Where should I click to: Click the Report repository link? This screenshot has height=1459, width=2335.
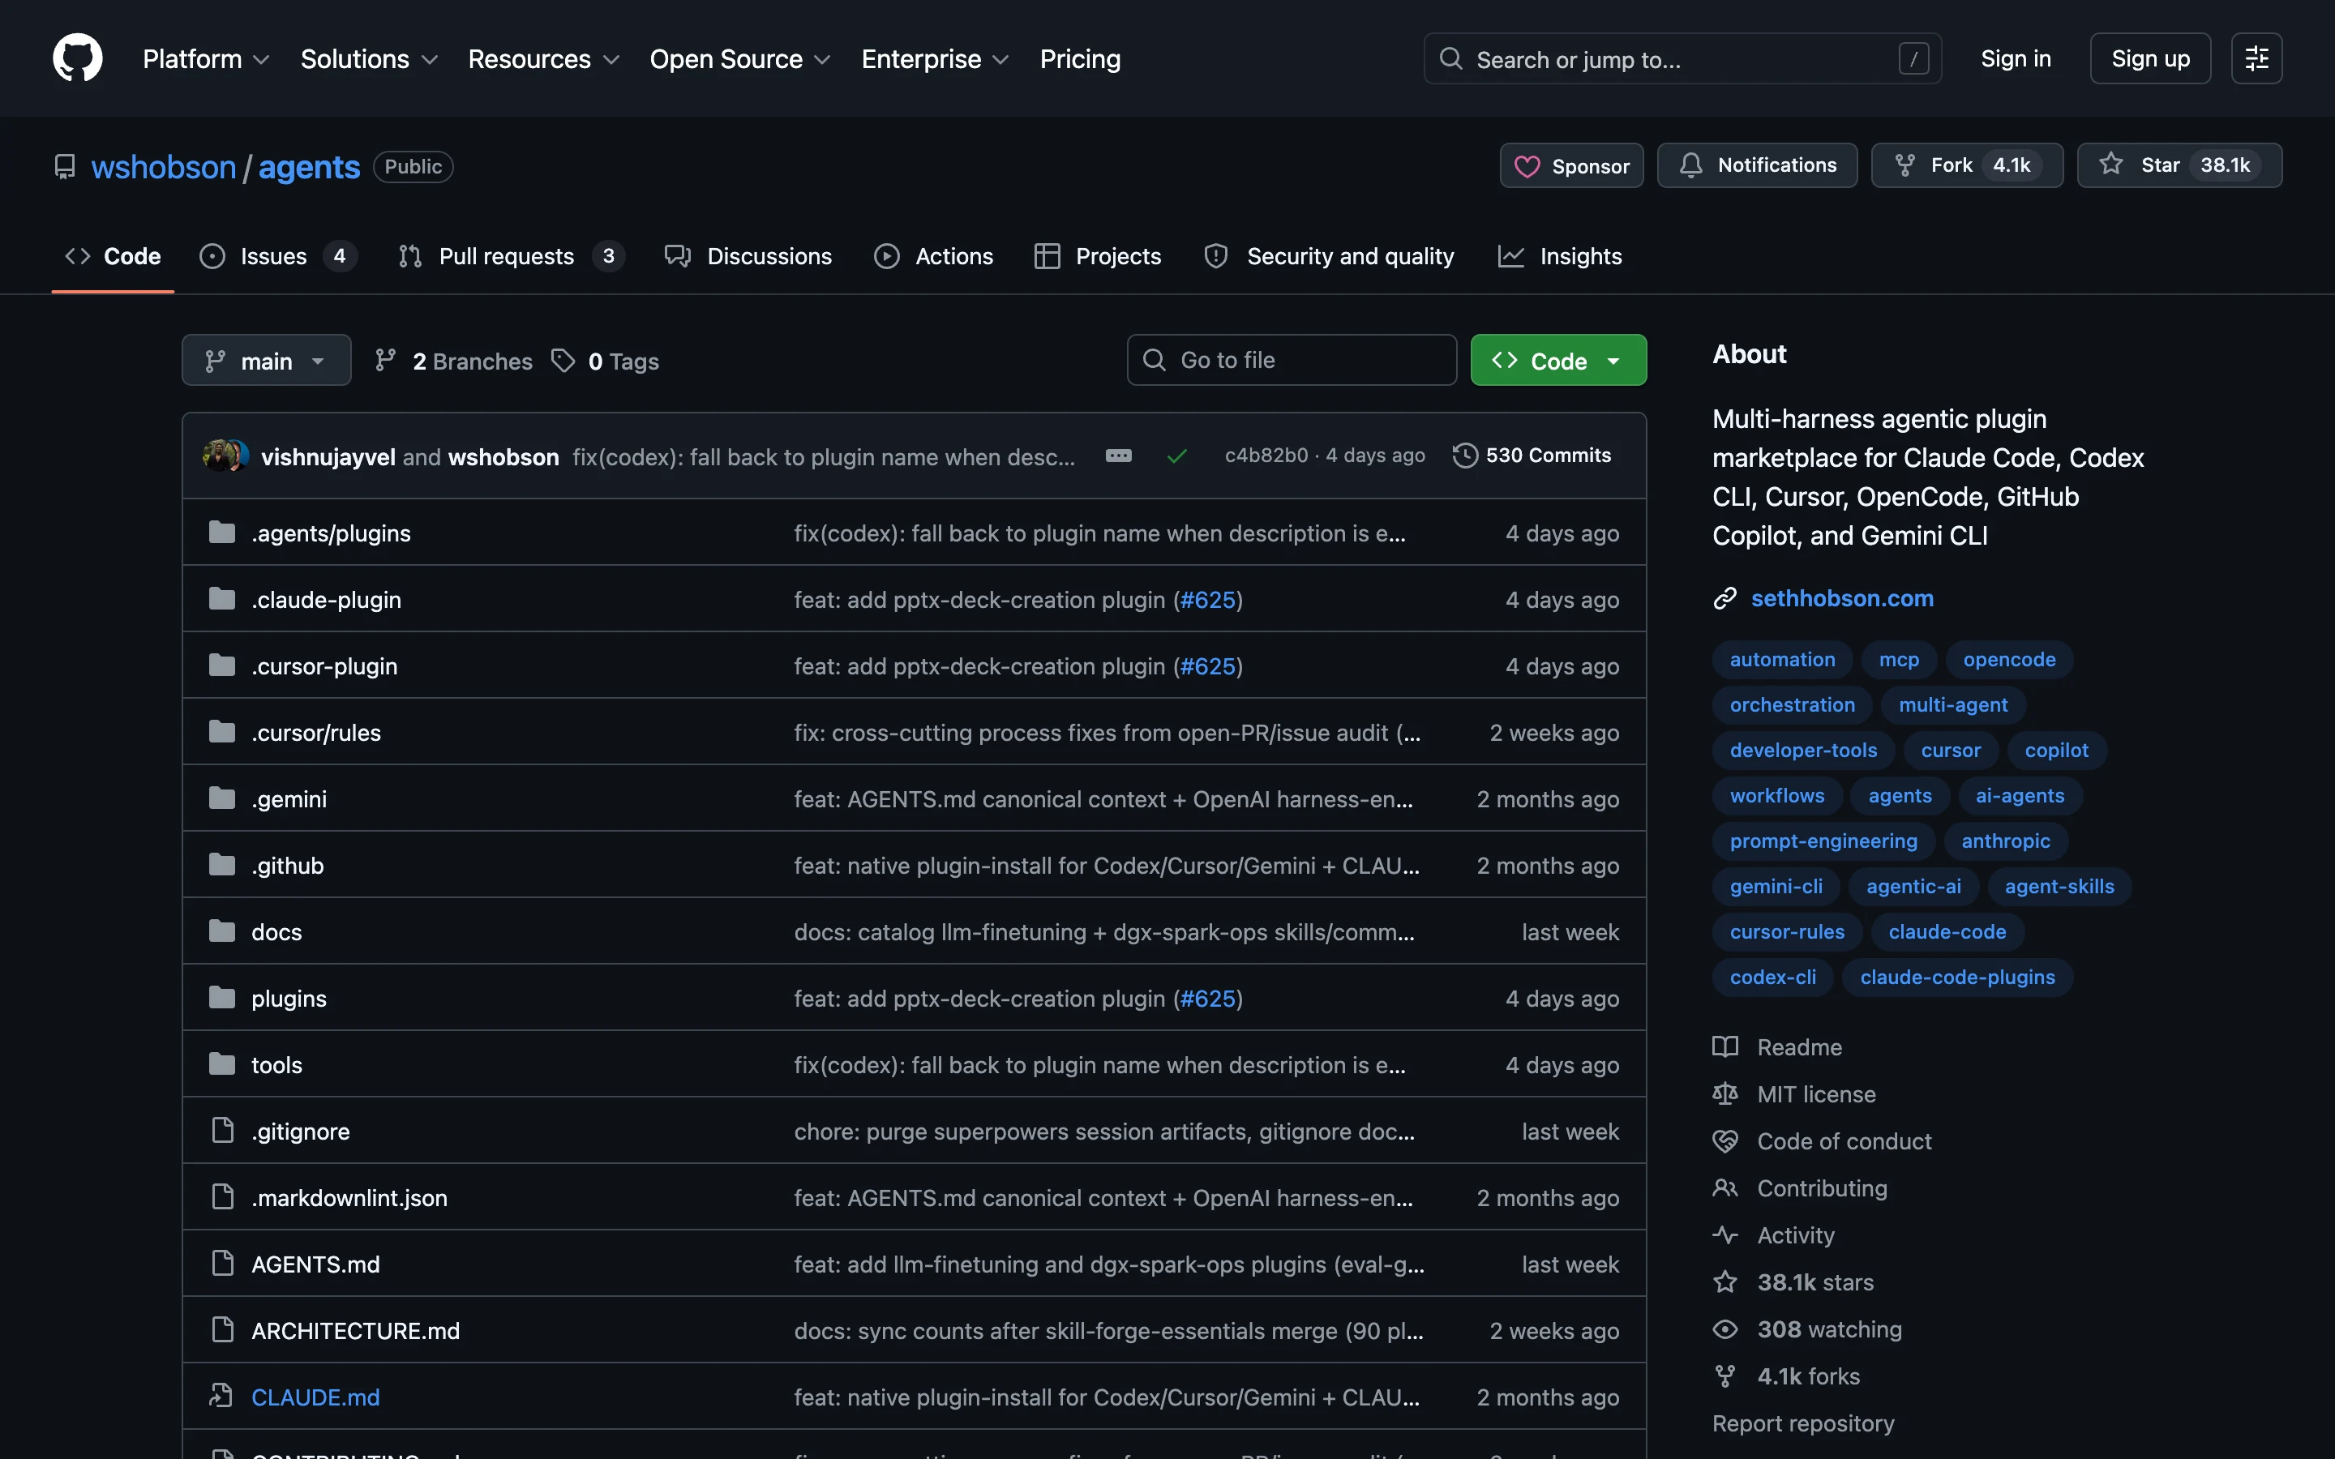click(x=1802, y=1423)
